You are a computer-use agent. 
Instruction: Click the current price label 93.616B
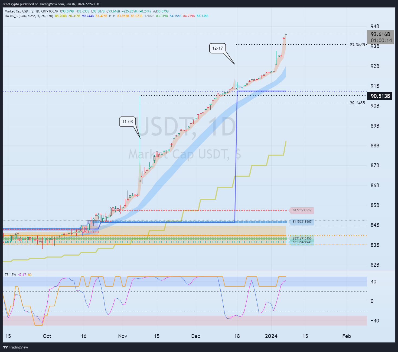coord(380,34)
